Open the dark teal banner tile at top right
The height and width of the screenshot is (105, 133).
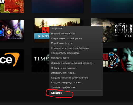[x=112, y=6]
